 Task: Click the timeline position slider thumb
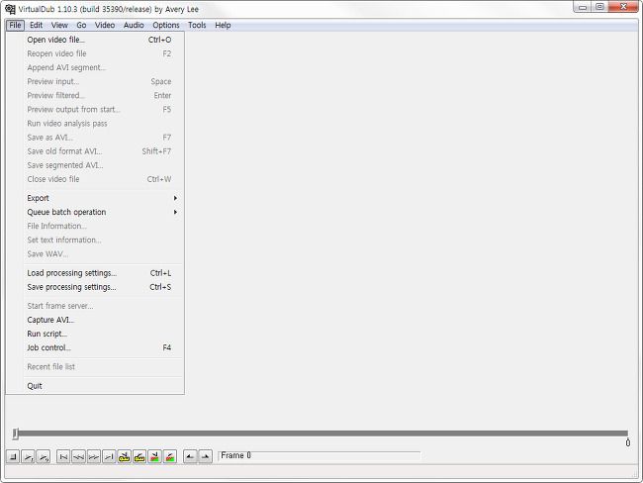pos(15,434)
